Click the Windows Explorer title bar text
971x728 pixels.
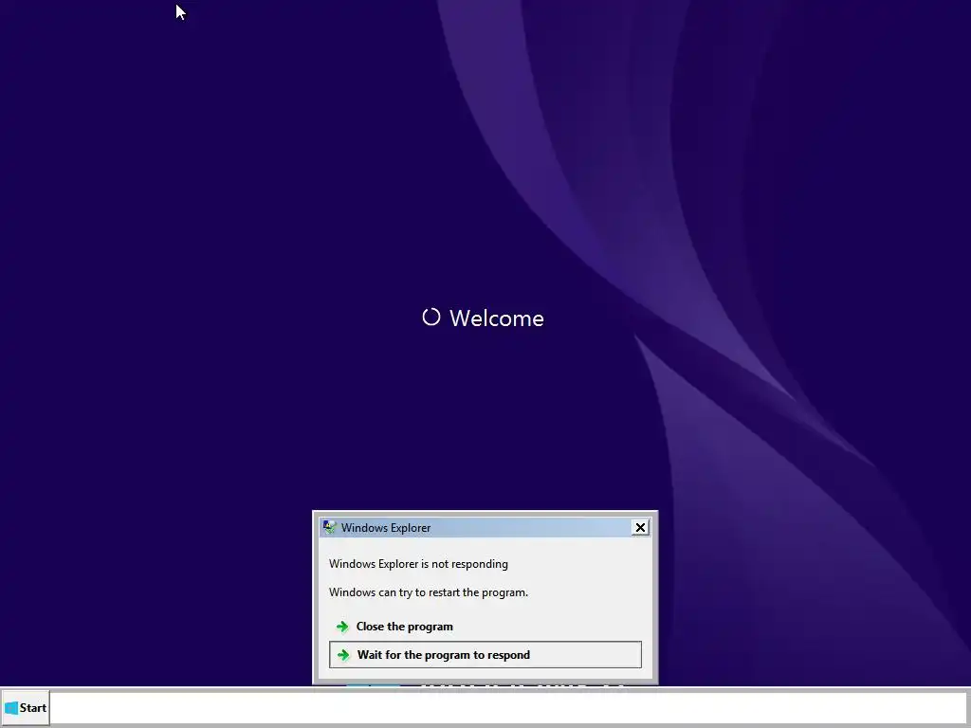386,528
